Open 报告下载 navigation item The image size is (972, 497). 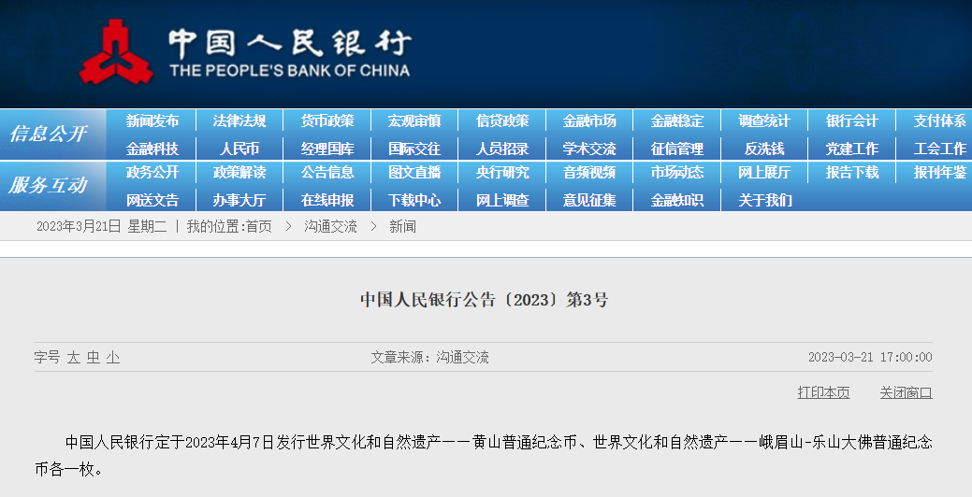coord(851,172)
